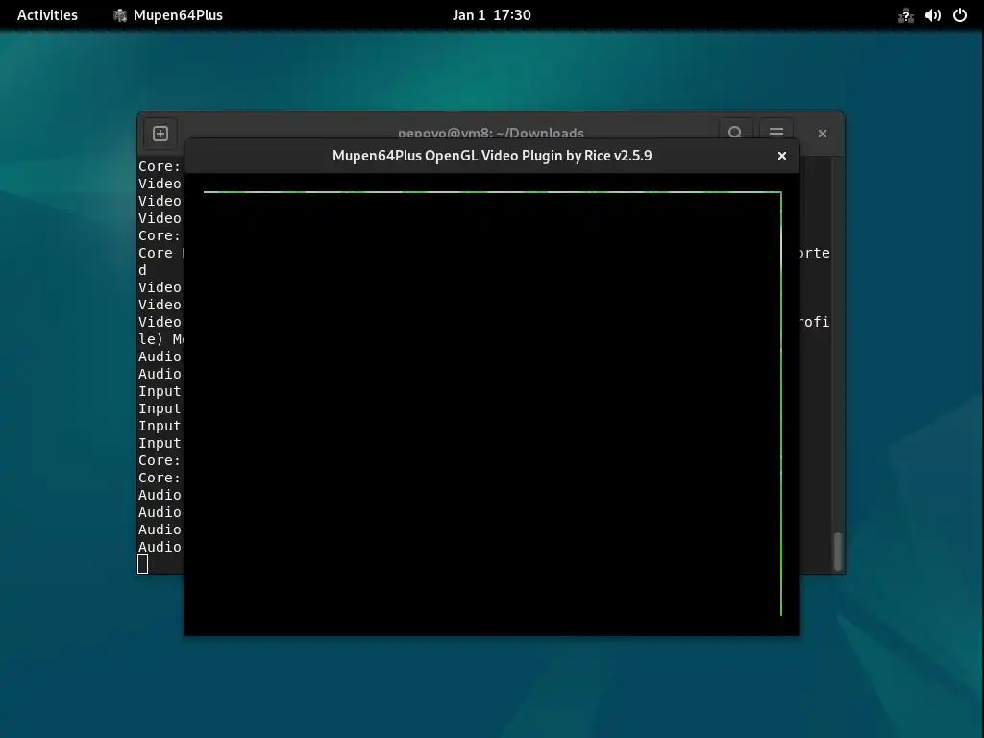This screenshot has width=984, height=738.
Task: Click the "le) M" text line in terminal
Action: point(160,339)
